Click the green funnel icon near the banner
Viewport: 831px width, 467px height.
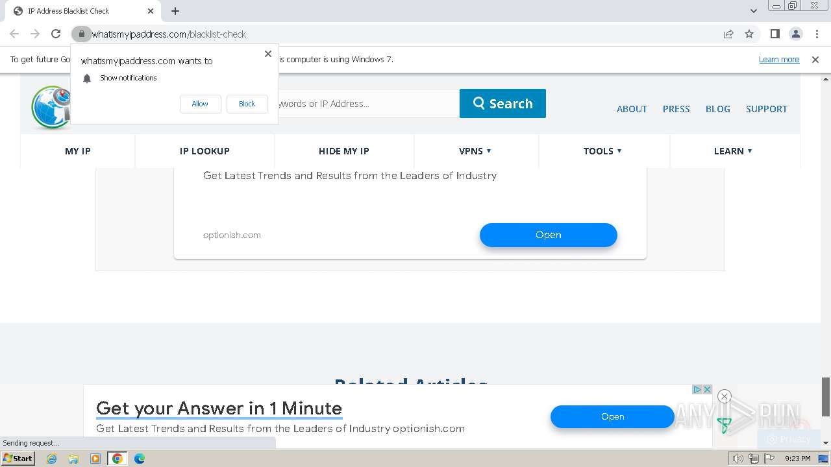(x=725, y=425)
